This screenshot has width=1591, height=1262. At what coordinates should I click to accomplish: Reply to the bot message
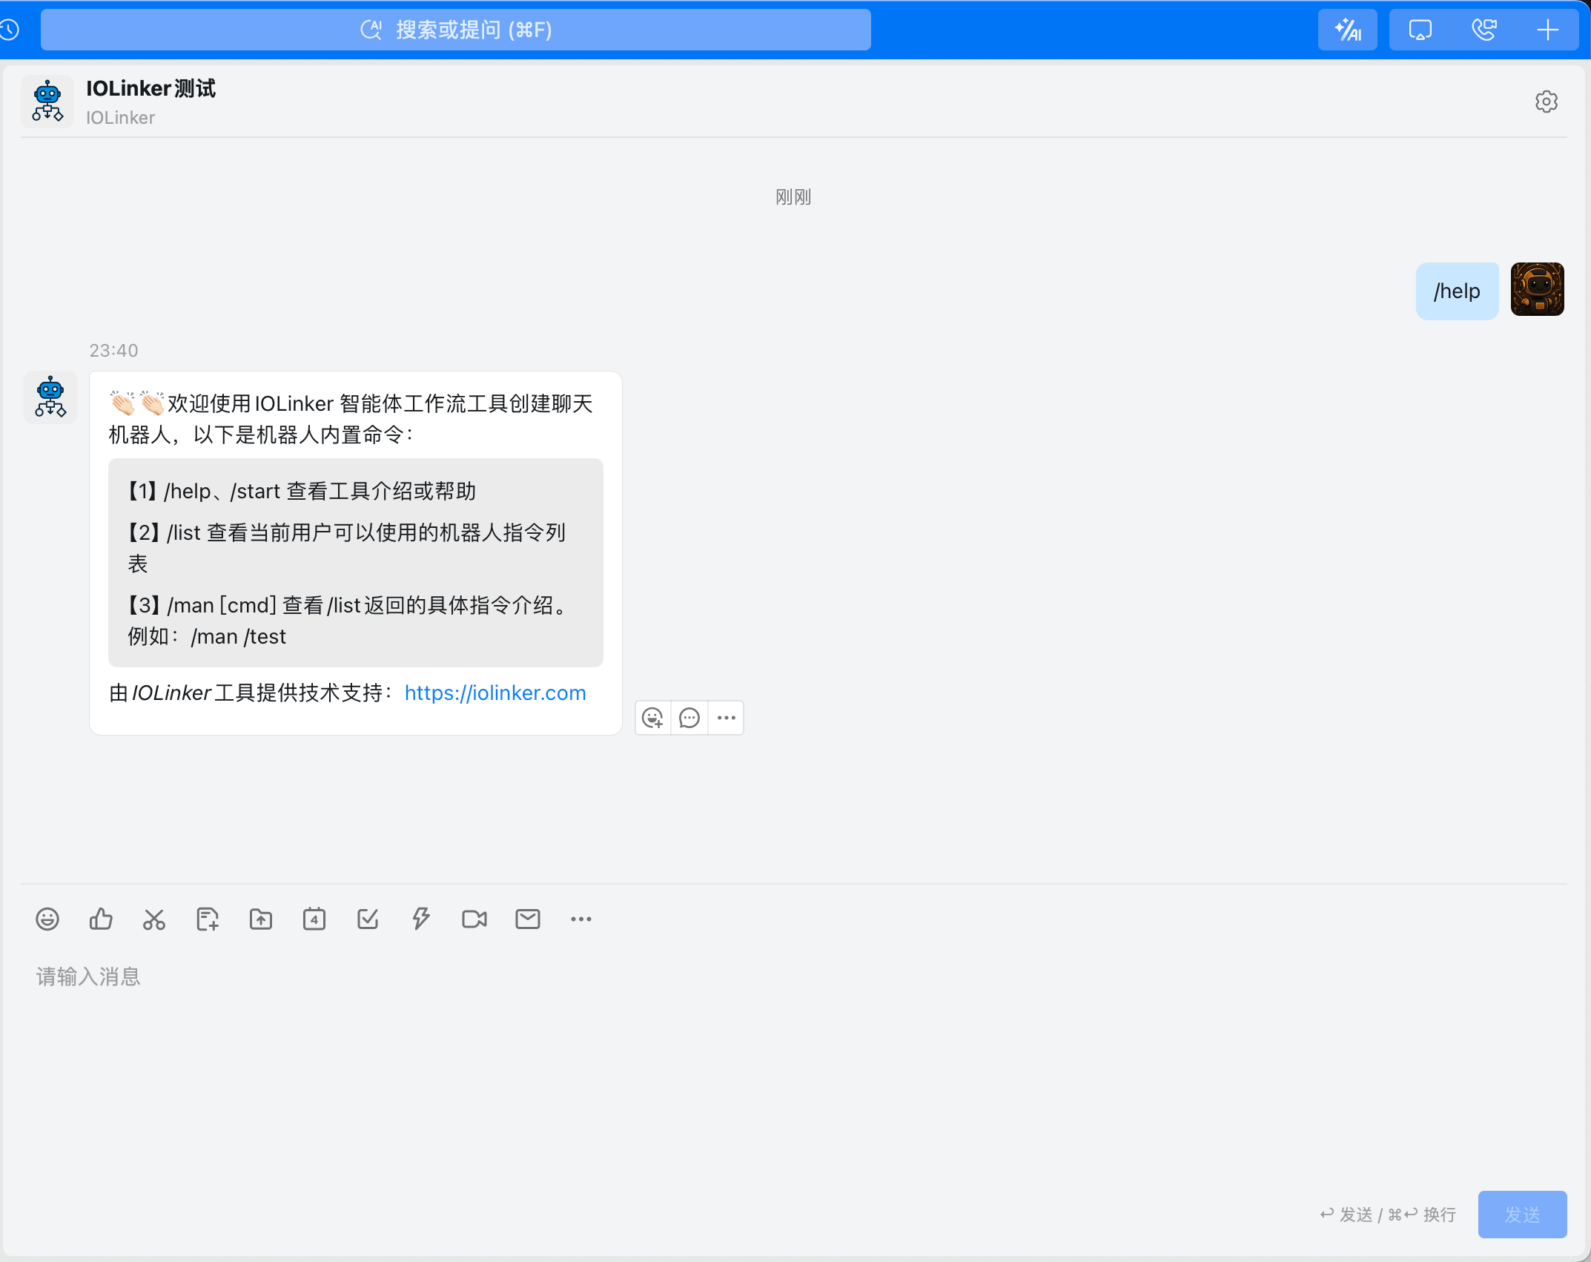pyautogui.click(x=689, y=718)
